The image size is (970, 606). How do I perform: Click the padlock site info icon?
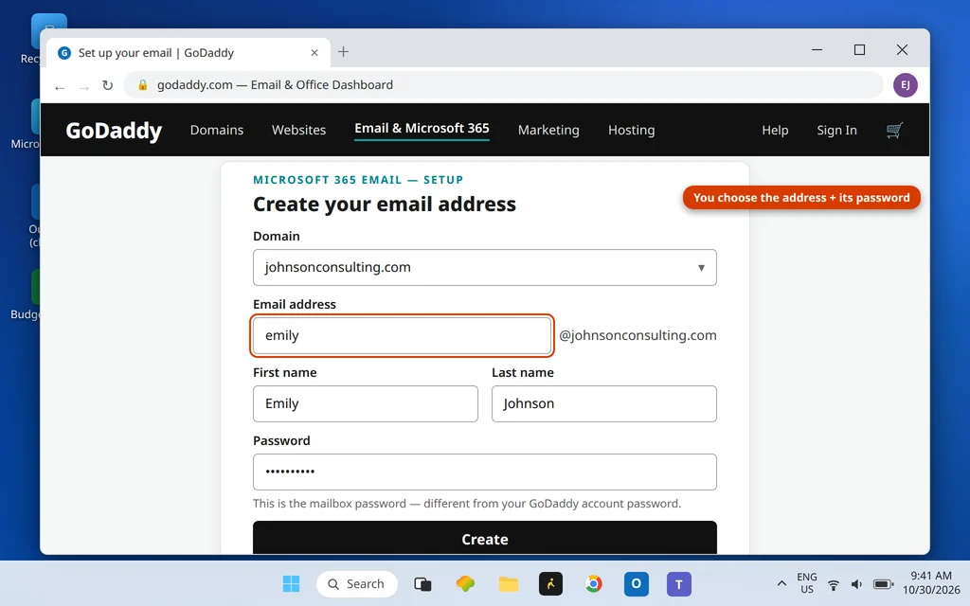click(x=143, y=84)
